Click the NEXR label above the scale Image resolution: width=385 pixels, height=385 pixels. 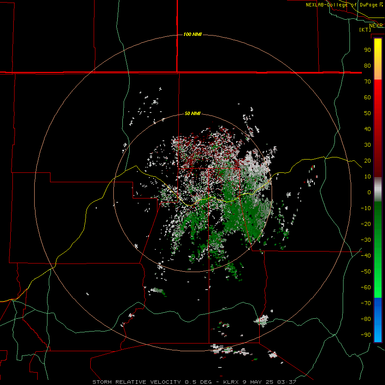[x=376, y=26]
